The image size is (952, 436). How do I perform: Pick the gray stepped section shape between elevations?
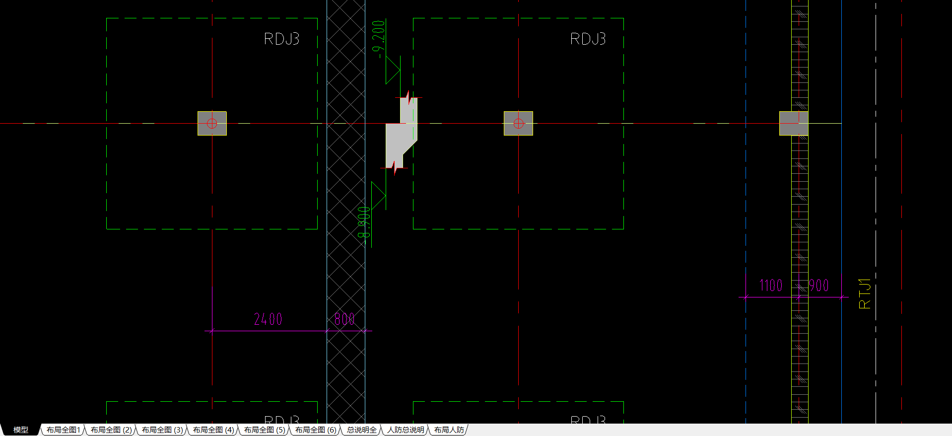(401, 133)
